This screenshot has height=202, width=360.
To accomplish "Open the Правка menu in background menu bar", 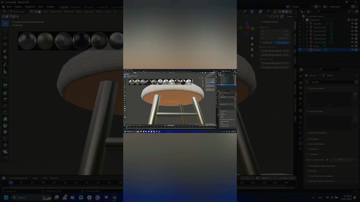I will click(18, 7).
